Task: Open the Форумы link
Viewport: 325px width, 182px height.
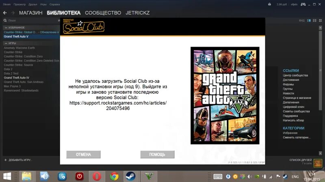Action: [x=288, y=85]
